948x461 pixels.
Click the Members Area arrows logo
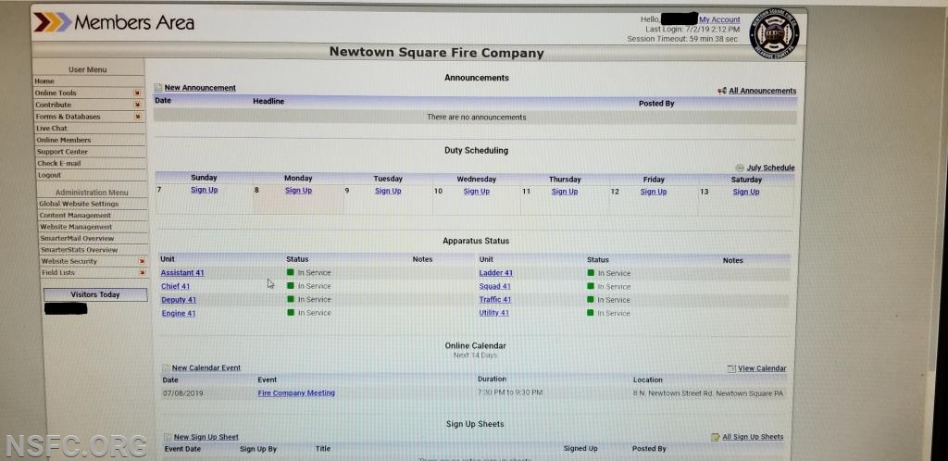pyautogui.click(x=52, y=23)
